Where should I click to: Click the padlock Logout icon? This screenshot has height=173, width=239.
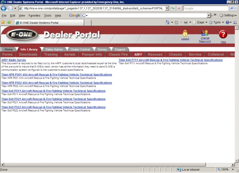coord(185,33)
